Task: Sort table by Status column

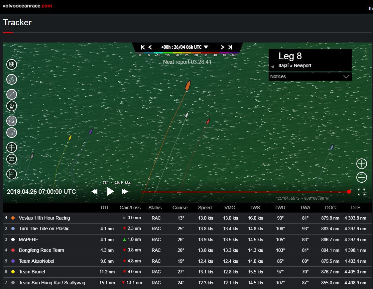Action: click(155, 208)
